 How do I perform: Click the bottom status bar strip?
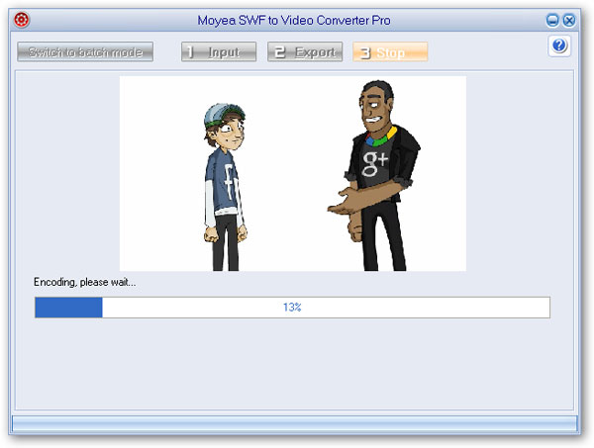point(295,423)
